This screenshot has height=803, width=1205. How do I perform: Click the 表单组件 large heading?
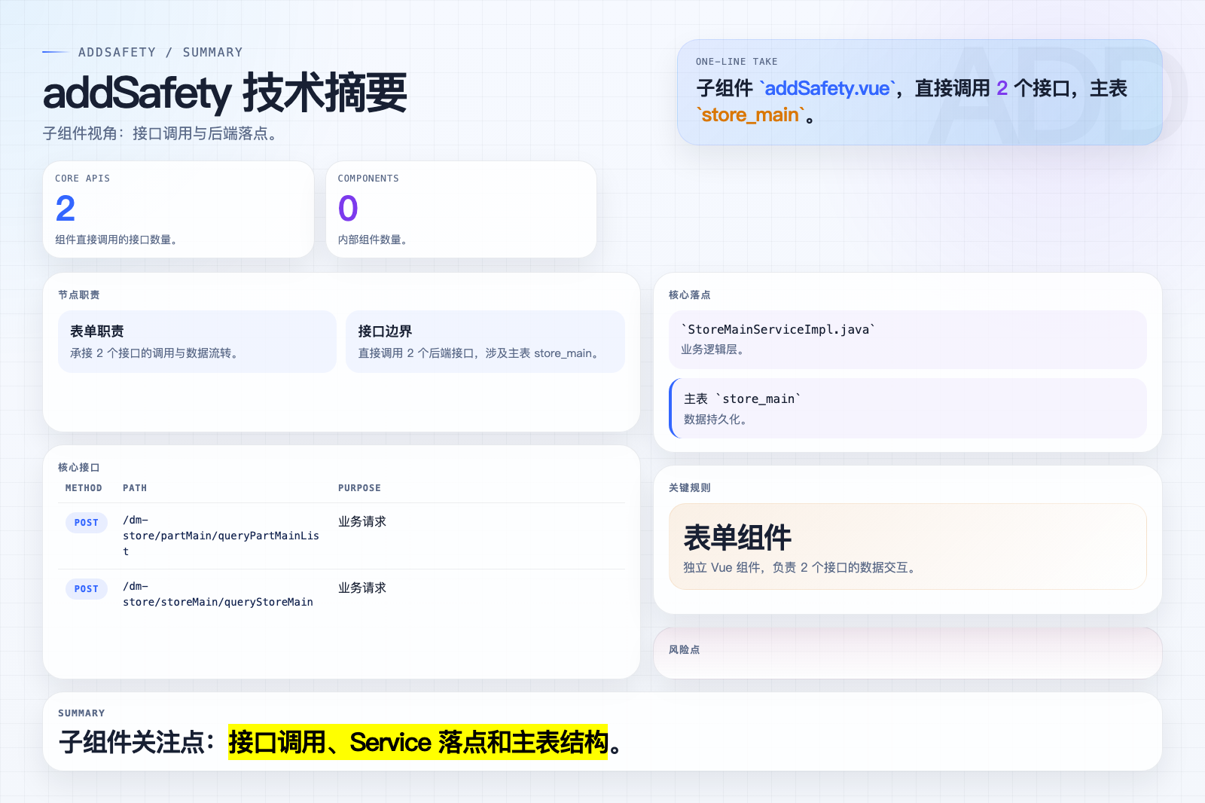(x=737, y=538)
